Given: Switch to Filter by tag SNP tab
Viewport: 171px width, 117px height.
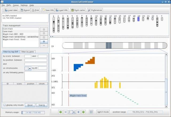Looking at the screenshot, I should pos(11,52).
